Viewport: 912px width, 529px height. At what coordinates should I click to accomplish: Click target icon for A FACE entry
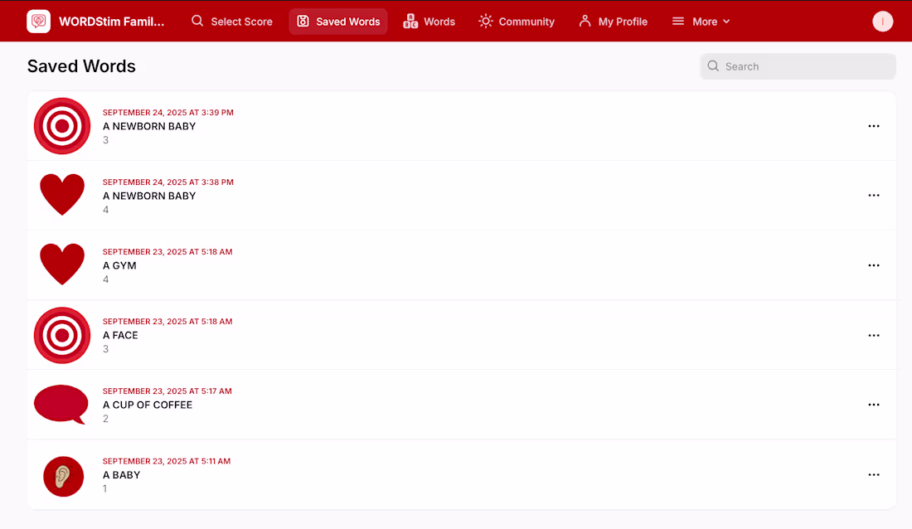point(62,335)
